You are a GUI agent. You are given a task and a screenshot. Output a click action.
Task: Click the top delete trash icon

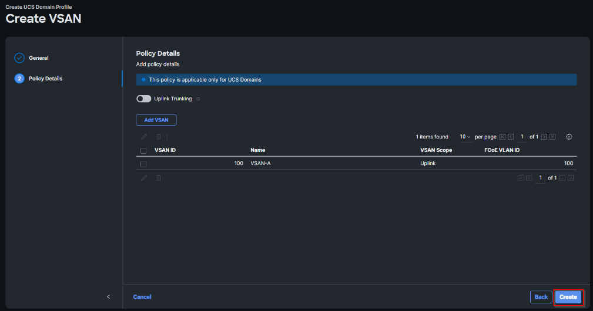coord(158,137)
